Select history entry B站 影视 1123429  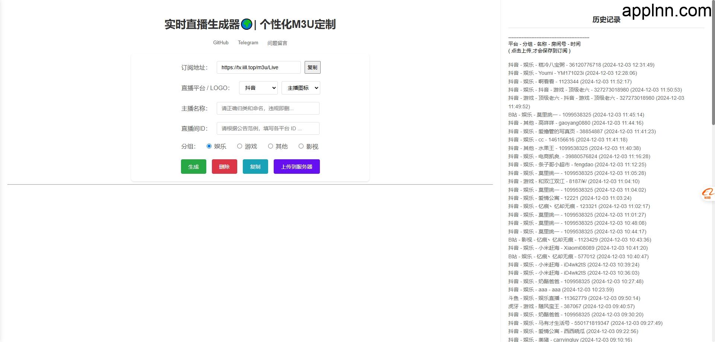(580, 240)
